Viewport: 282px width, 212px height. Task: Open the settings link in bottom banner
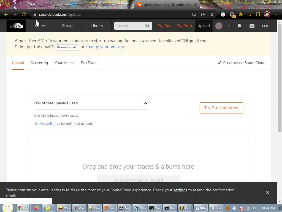click(180, 190)
